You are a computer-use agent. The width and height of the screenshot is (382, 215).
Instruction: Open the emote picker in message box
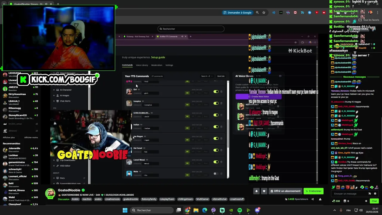point(375,193)
